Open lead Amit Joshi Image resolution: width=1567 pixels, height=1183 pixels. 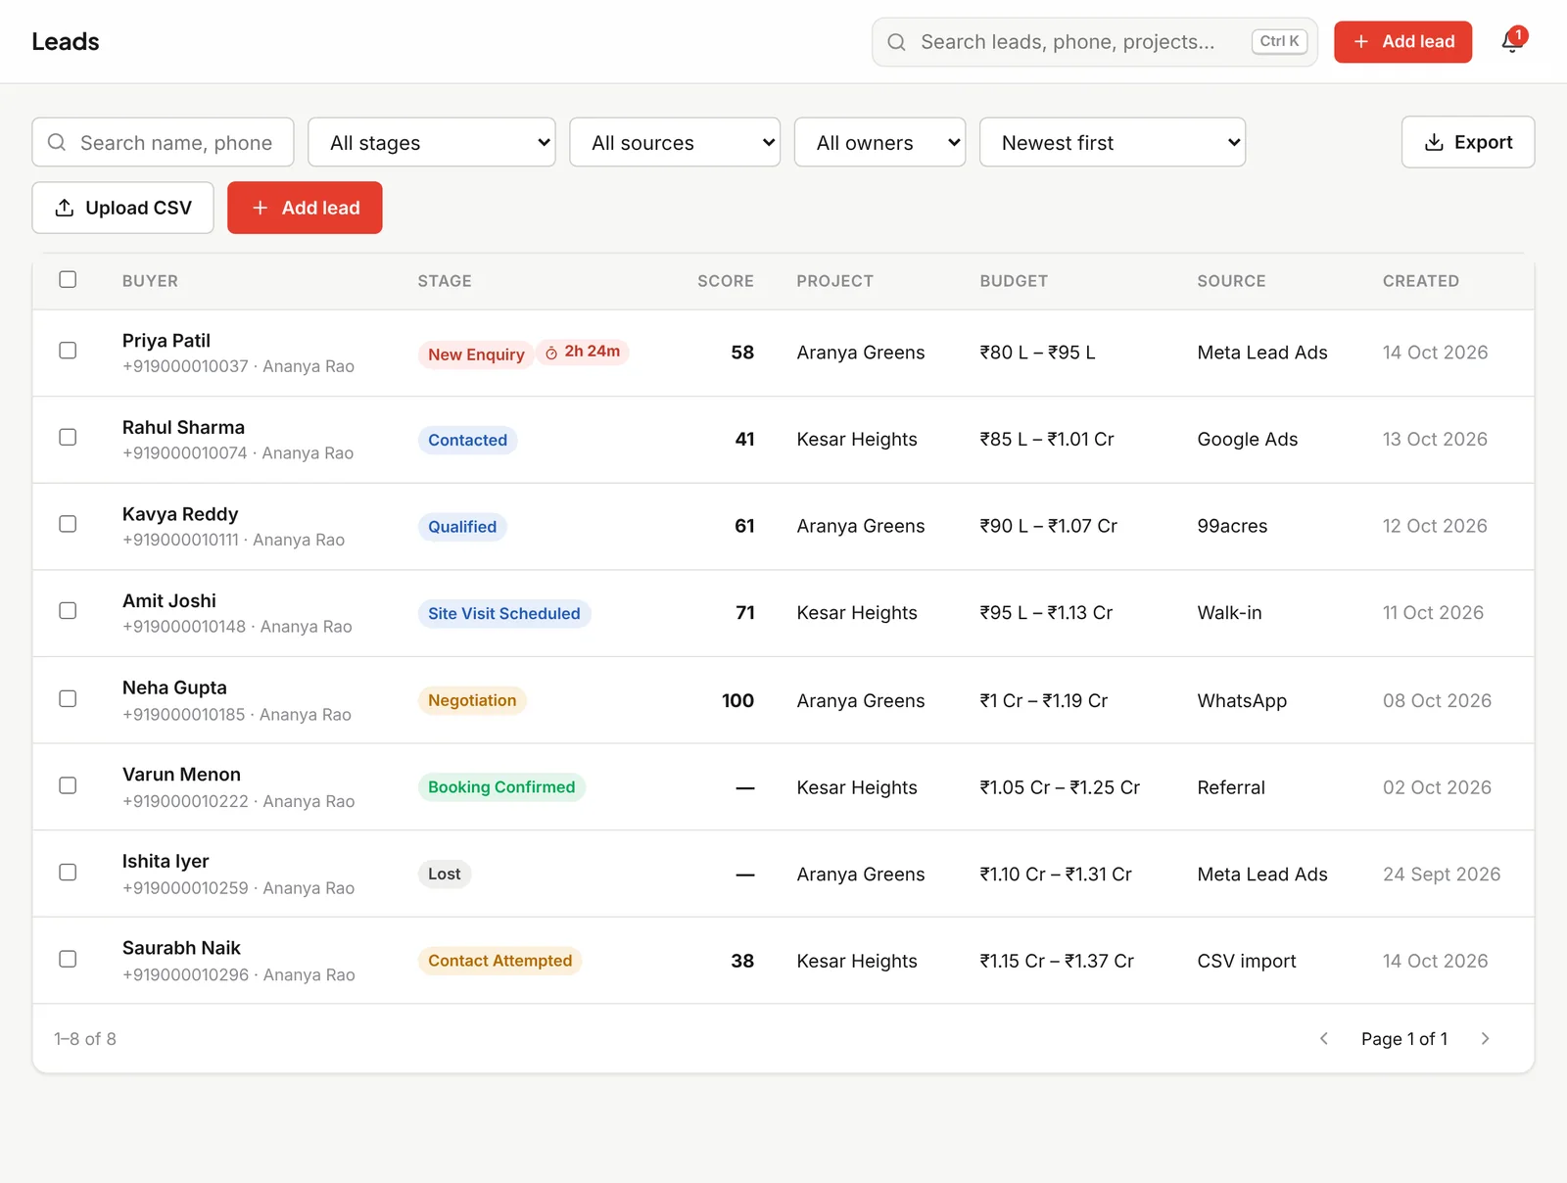pos(169,601)
